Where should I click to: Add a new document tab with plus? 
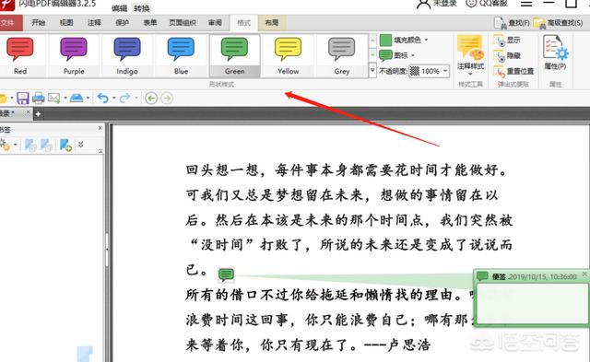pyautogui.click(x=38, y=113)
